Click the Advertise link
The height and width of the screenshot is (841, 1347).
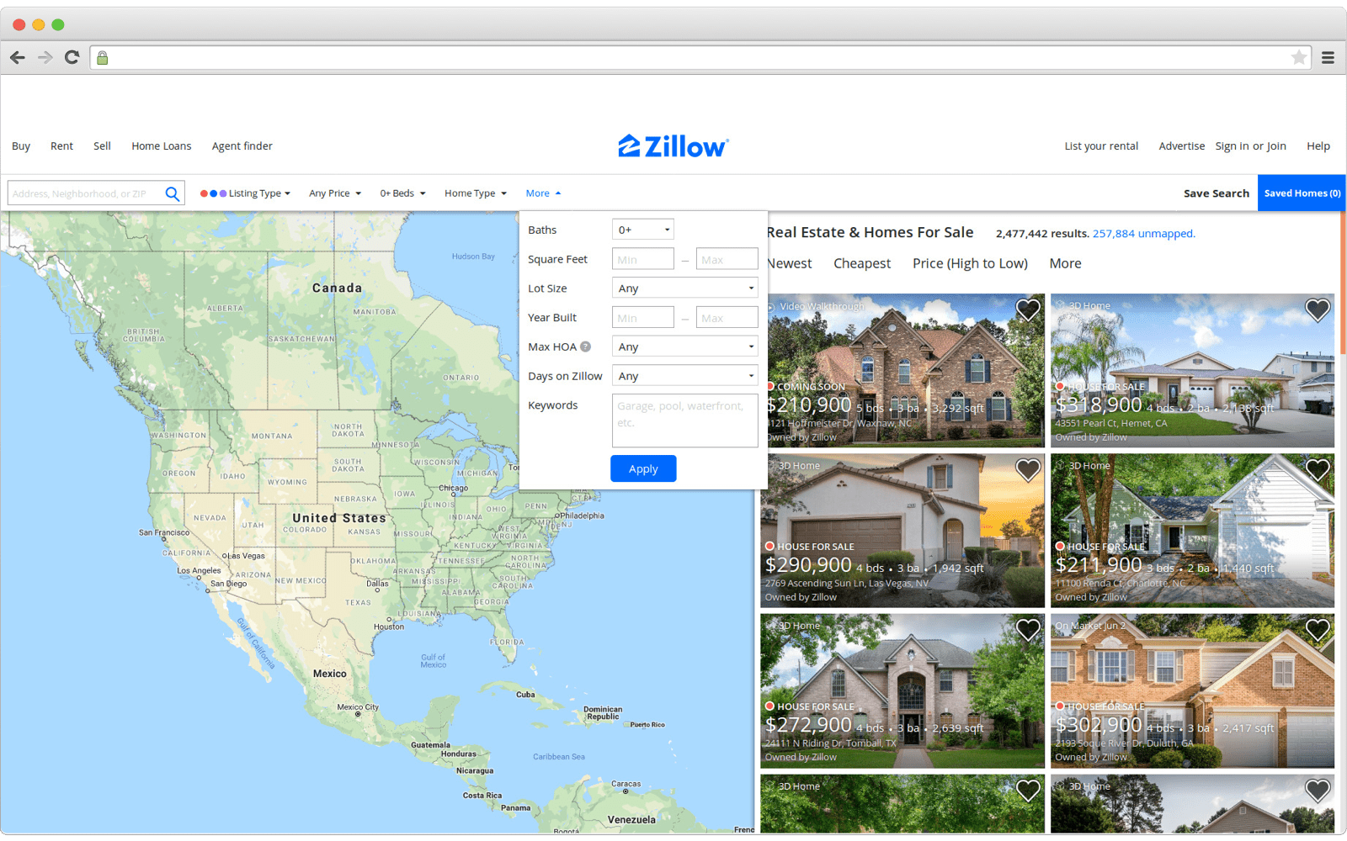(1181, 146)
